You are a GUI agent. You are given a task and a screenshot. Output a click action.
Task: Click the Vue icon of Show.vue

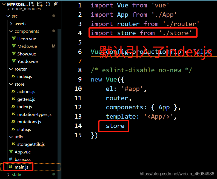(14, 53)
